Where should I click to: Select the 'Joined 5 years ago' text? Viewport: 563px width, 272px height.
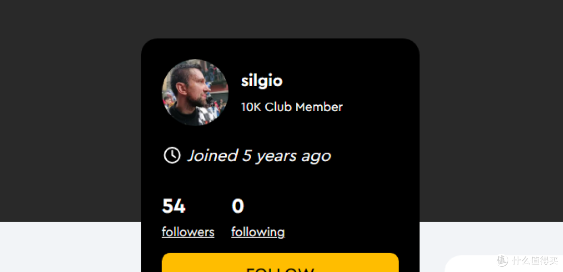(x=259, y=155)
